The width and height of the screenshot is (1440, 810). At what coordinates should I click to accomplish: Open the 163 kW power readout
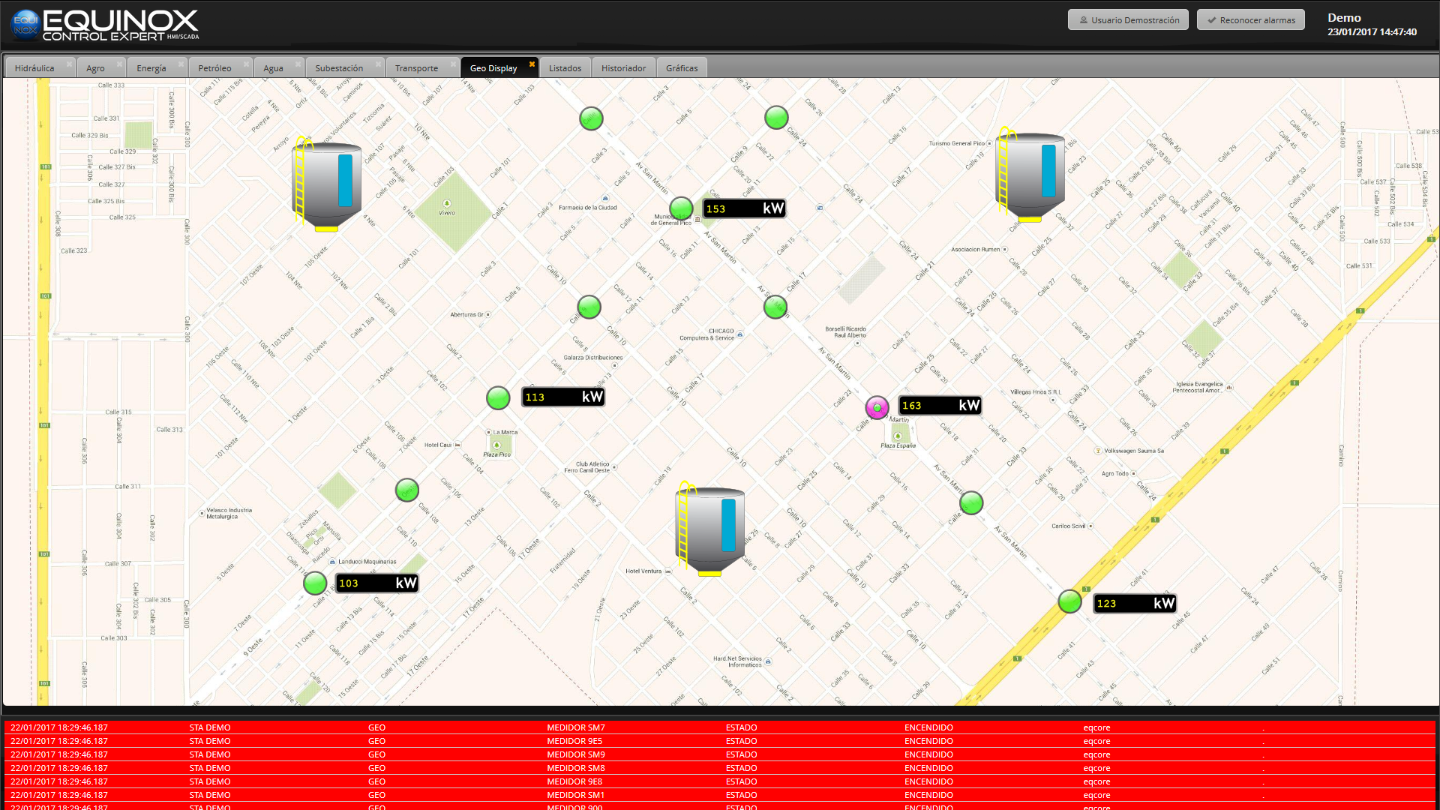tap(940, 406)
